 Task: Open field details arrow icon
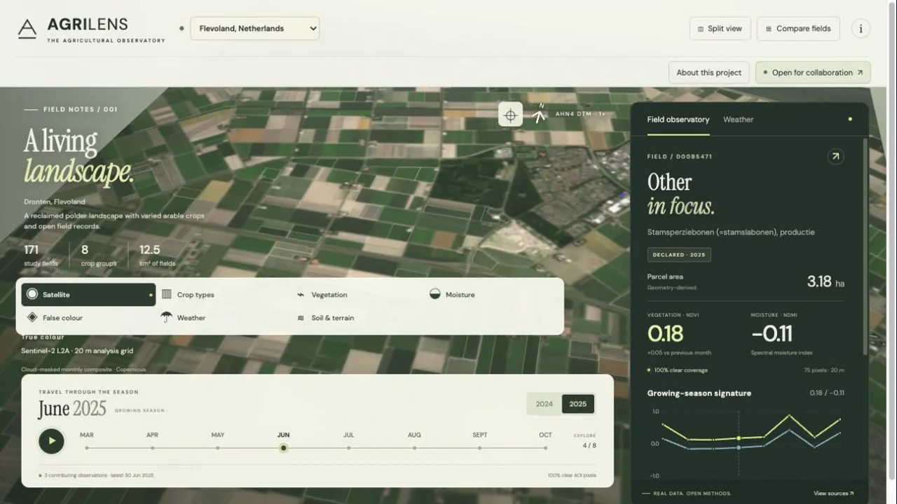(835, 157)
